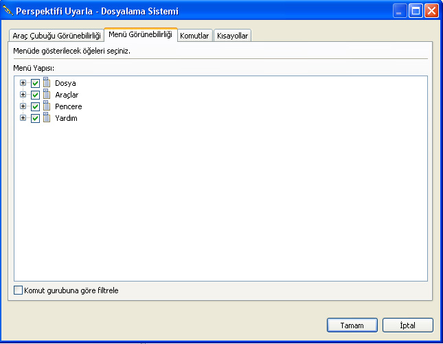The width and height of the screenshot is (443, 344).
Task: Click the Dosya menu document icon
Action: 47,83
